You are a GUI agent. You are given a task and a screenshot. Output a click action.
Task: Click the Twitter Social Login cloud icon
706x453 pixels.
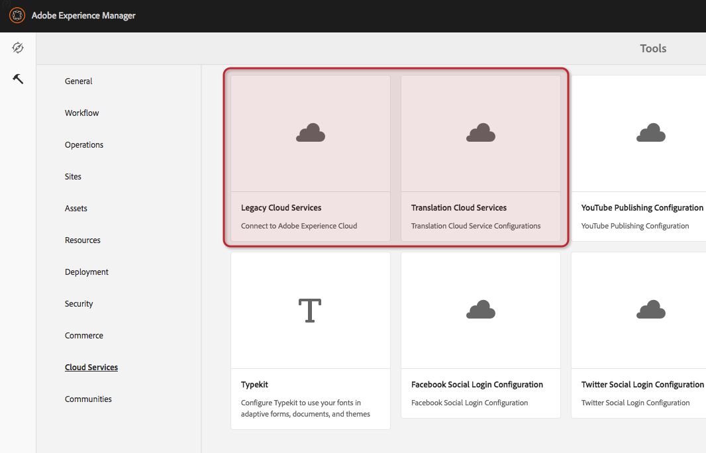(x=651, y=310)
